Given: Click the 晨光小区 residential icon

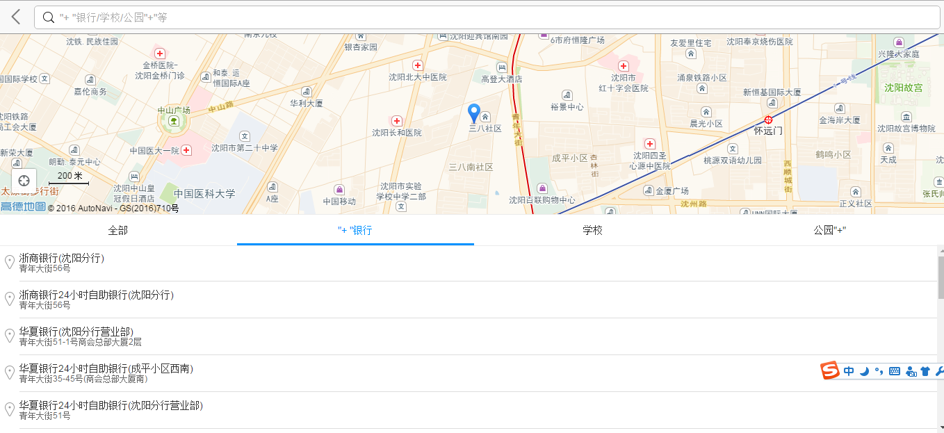Looking at the screenshot, I should tap(706, 112).
